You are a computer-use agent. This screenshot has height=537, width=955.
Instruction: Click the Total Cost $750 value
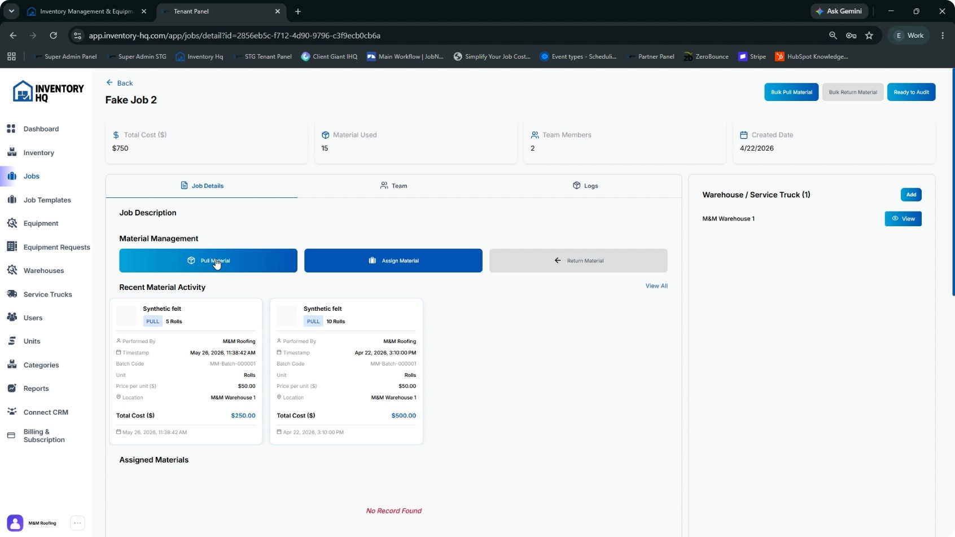120,148
